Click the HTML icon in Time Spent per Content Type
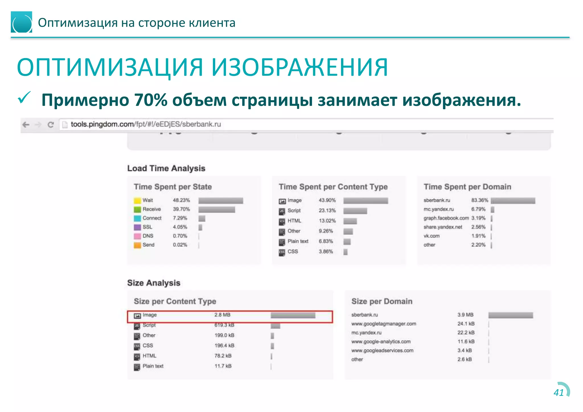The width and height of the screenshot is (583, 412). pos(282,221)
